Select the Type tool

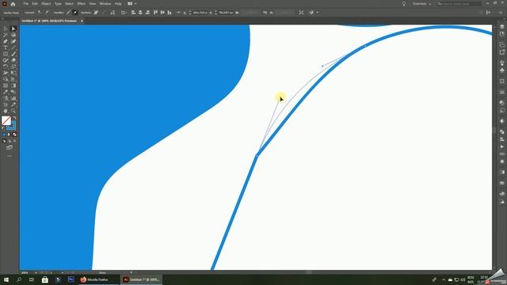6,47
